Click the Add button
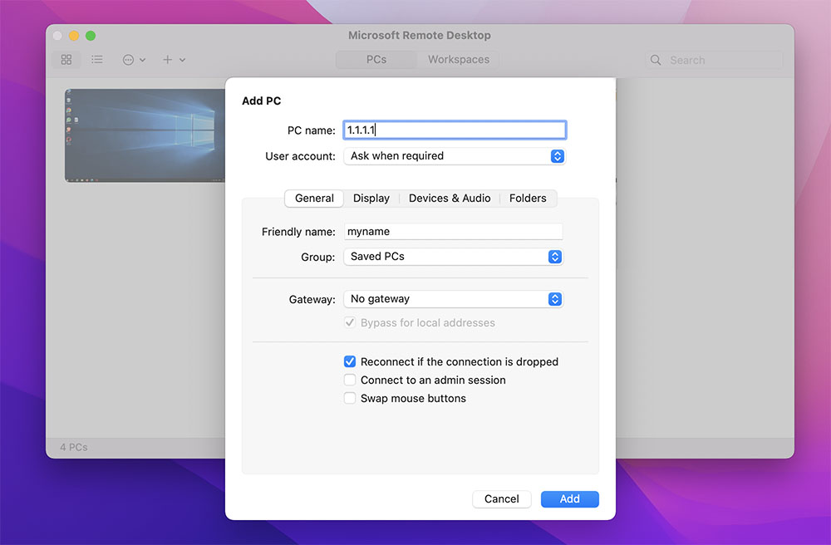Screen dimensions: 831x545 click(x=570, y=499)
